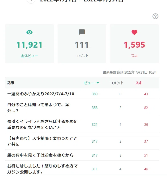Screen dimensions: 167x176
Task: Select the スキ 1,595 summary card
Action: coord(134,44)
